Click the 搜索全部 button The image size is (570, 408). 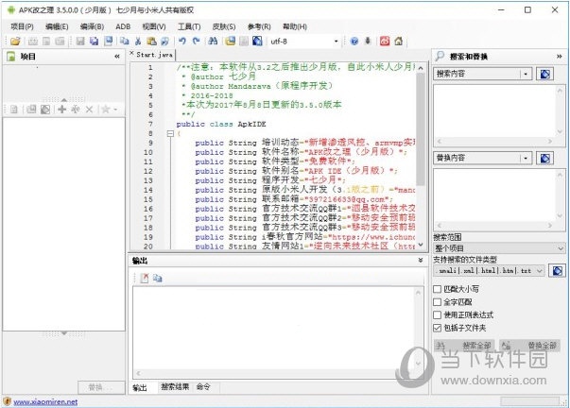464,346
